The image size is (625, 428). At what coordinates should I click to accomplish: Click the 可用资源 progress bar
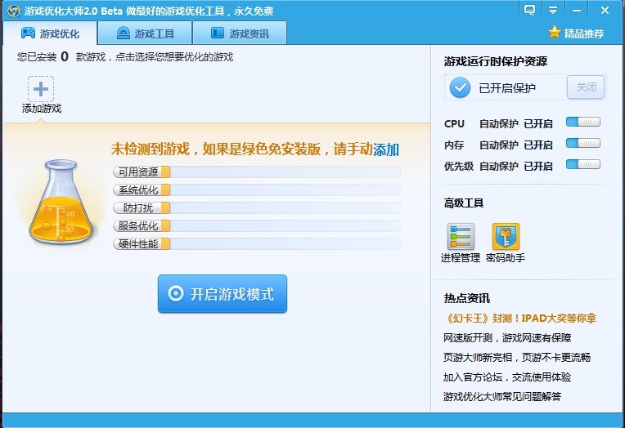[256, 172]
